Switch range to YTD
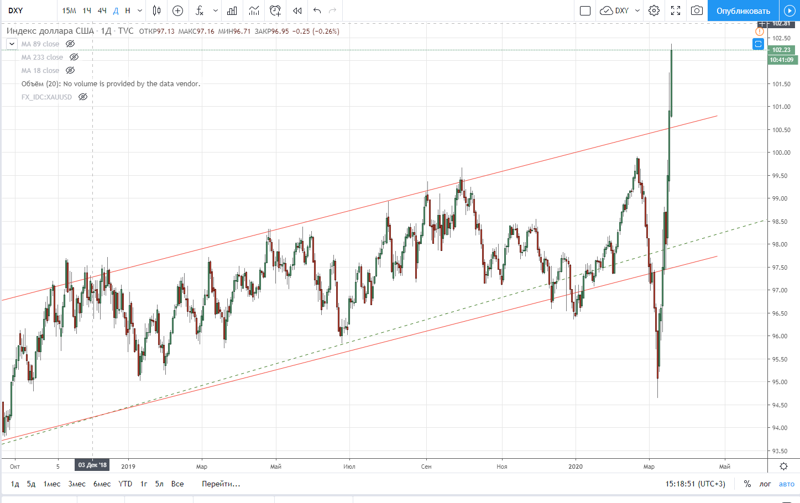 click(x=126, y=484)
